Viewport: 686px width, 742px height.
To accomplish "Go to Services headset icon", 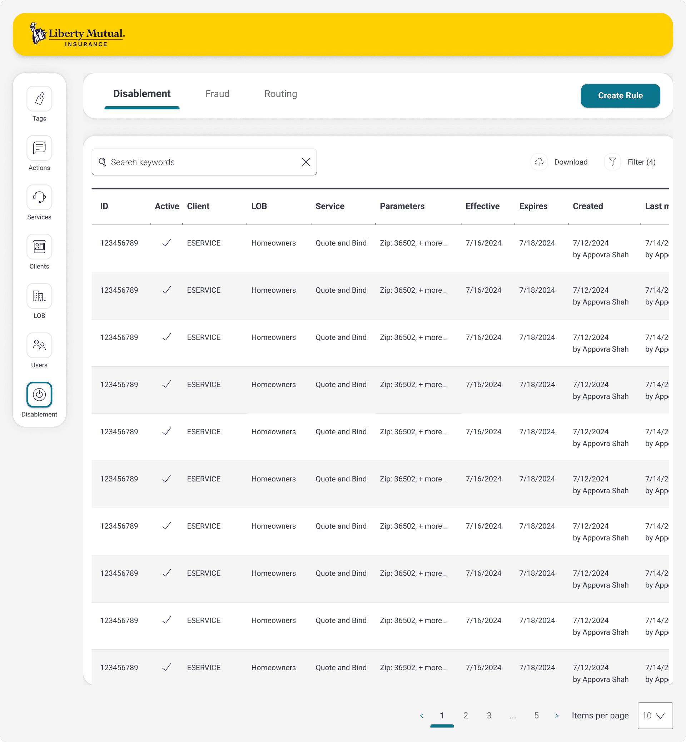I will point(39,198).
